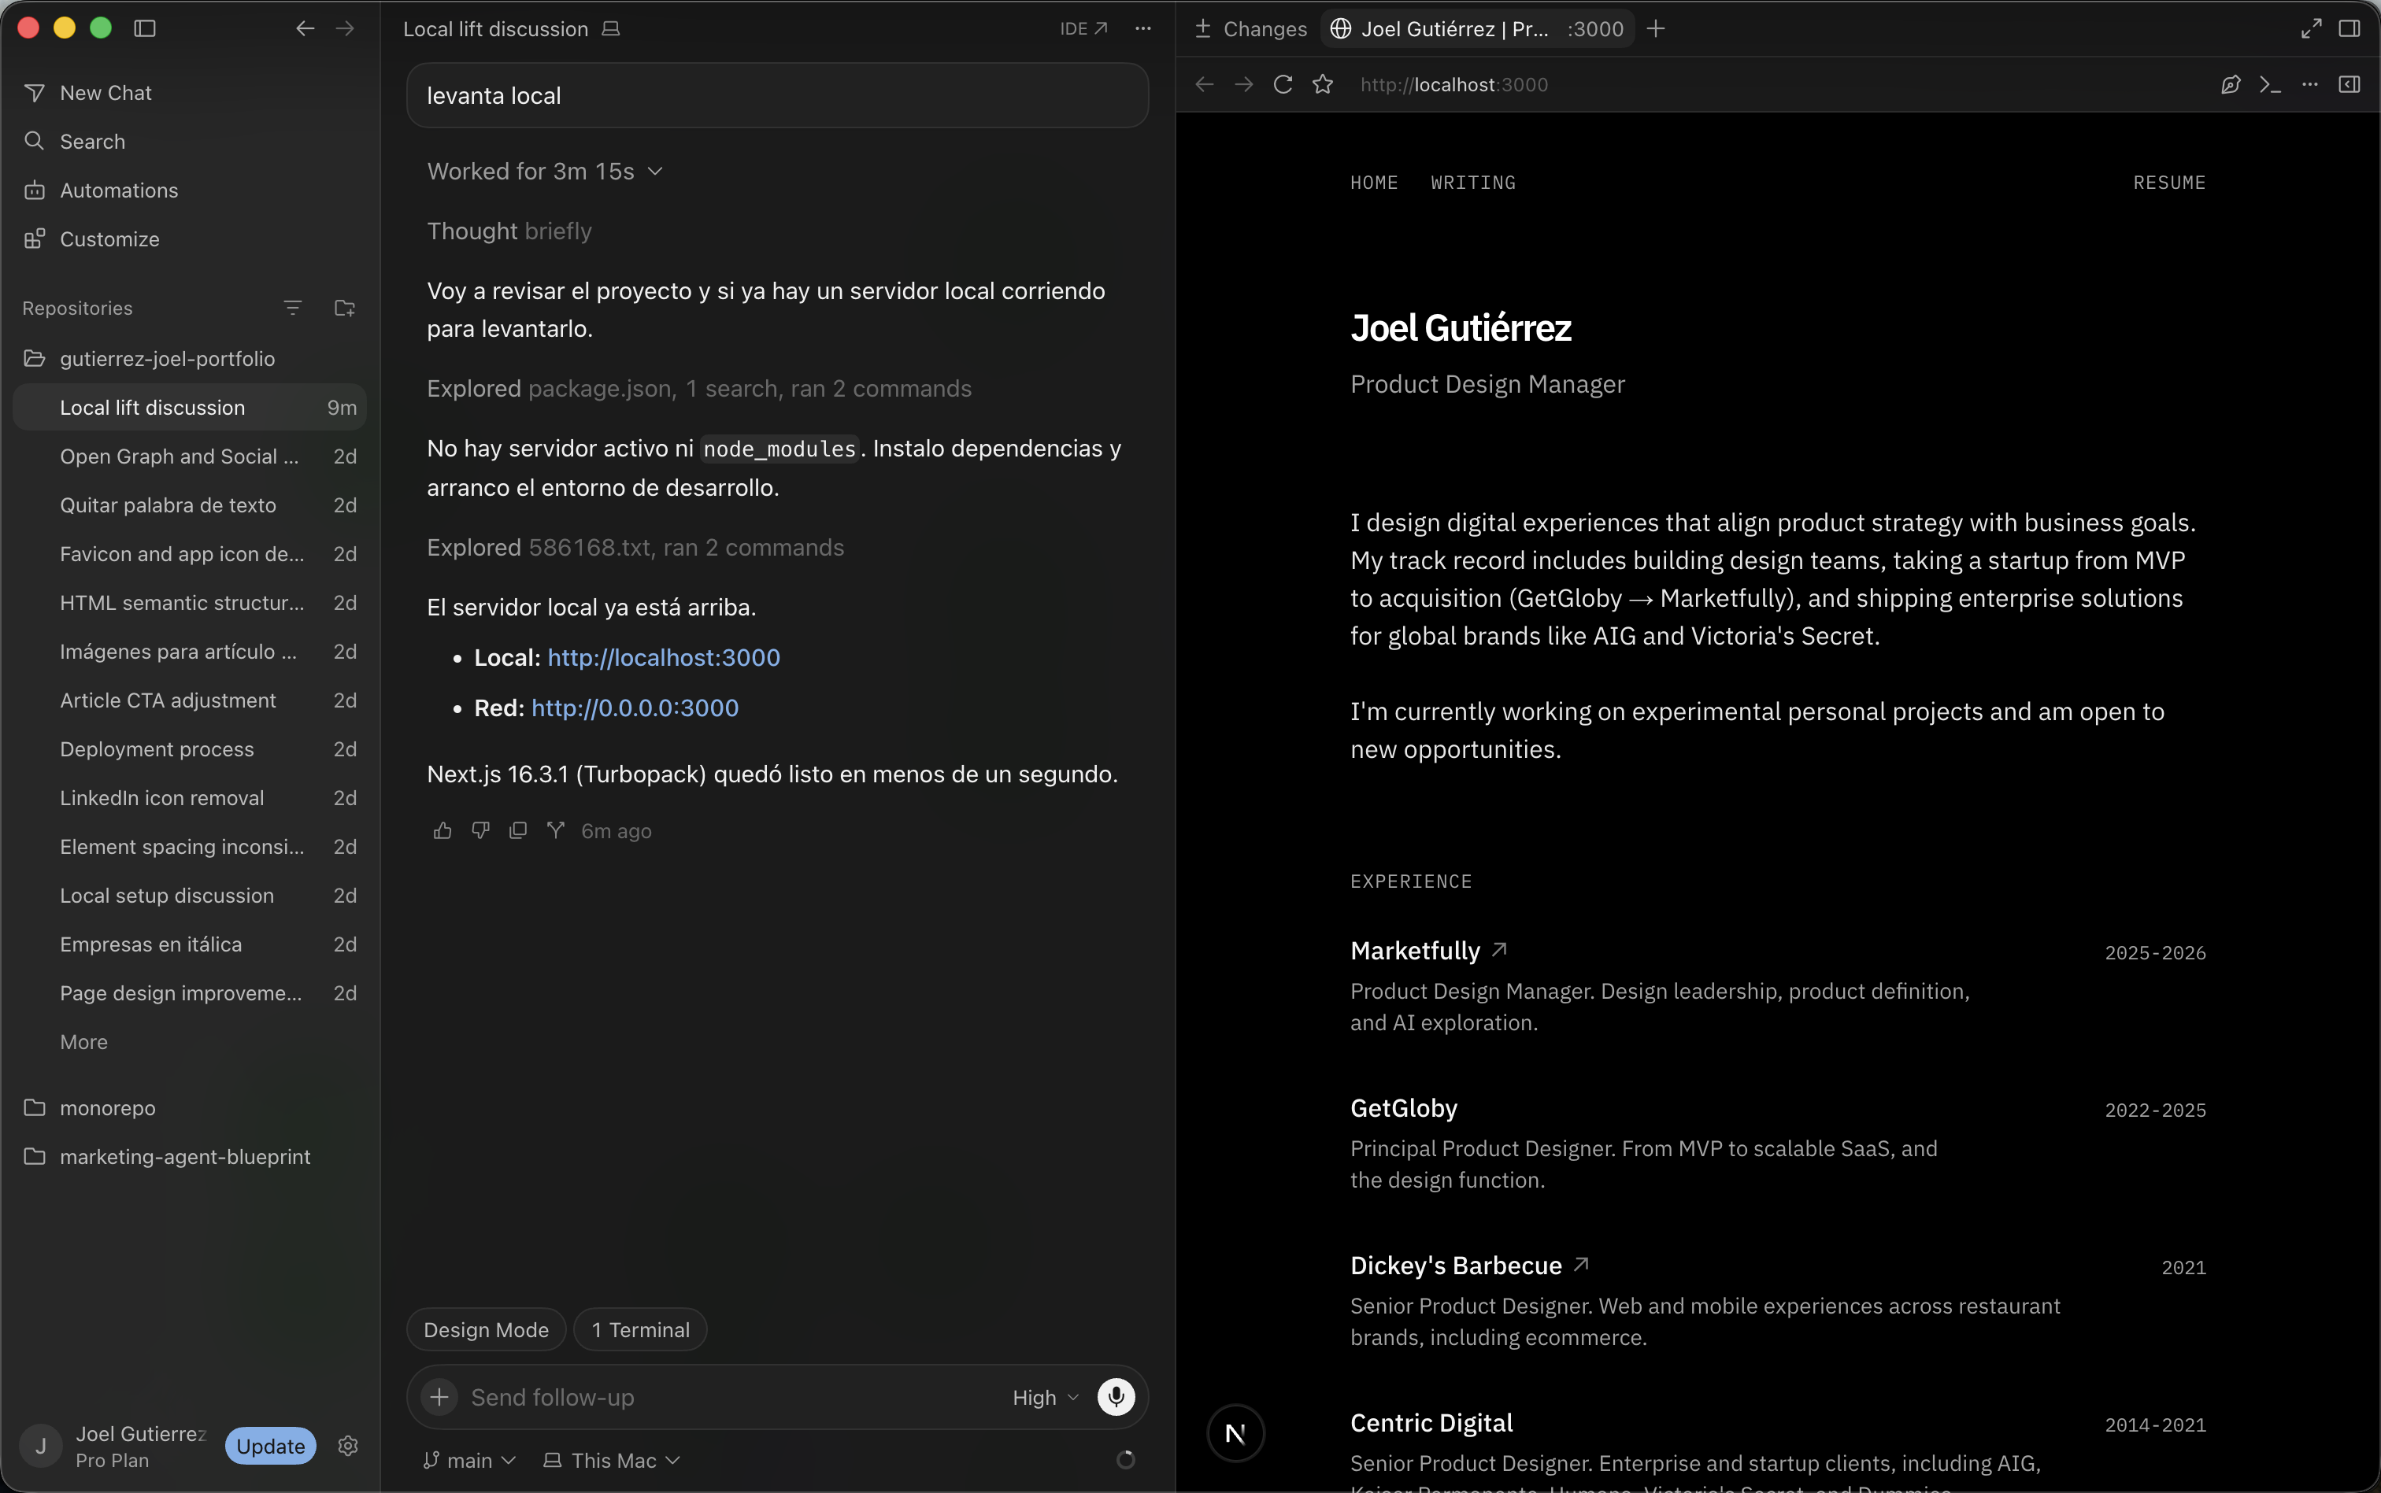Expand the Thought briefly section
This screenshot has height=1493, width=2381.
point(509,231)
